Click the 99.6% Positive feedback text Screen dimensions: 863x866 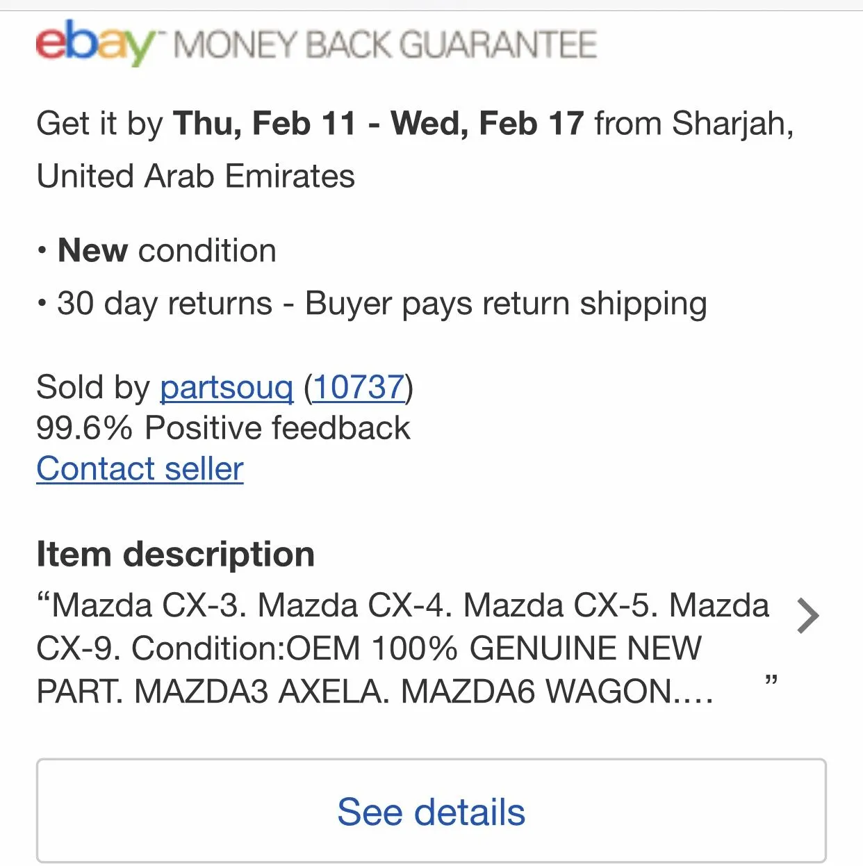click(x=223, y=427)
